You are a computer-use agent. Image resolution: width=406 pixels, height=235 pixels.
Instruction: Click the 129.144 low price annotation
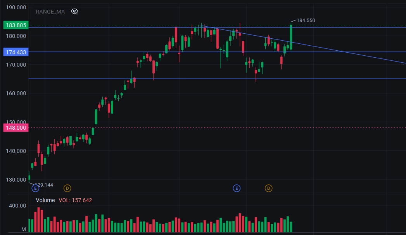tap(44, 185)
